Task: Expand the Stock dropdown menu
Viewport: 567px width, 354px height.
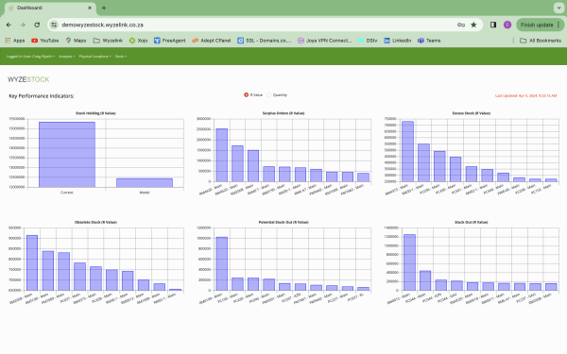Action: [121, 57]
